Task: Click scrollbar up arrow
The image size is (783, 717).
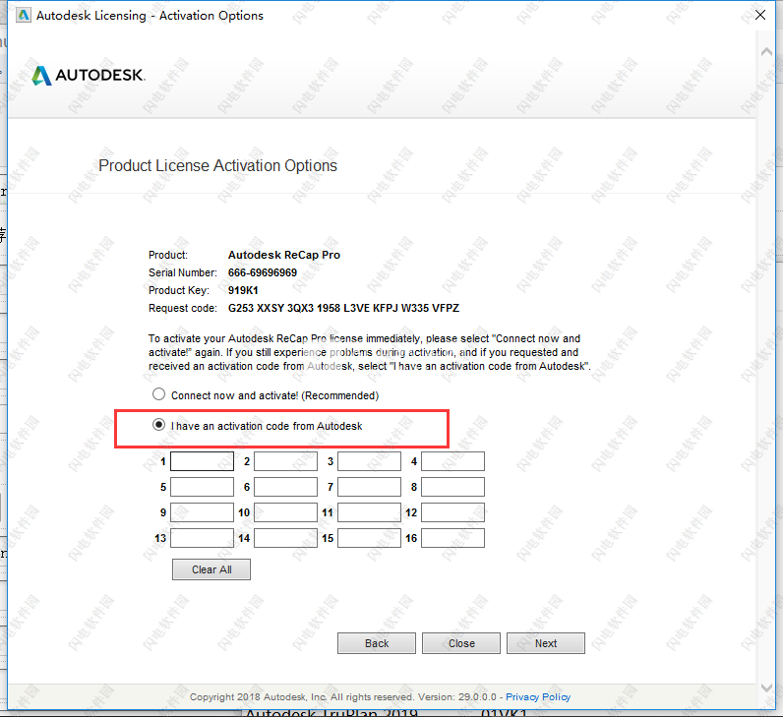Action: [766, 51]
